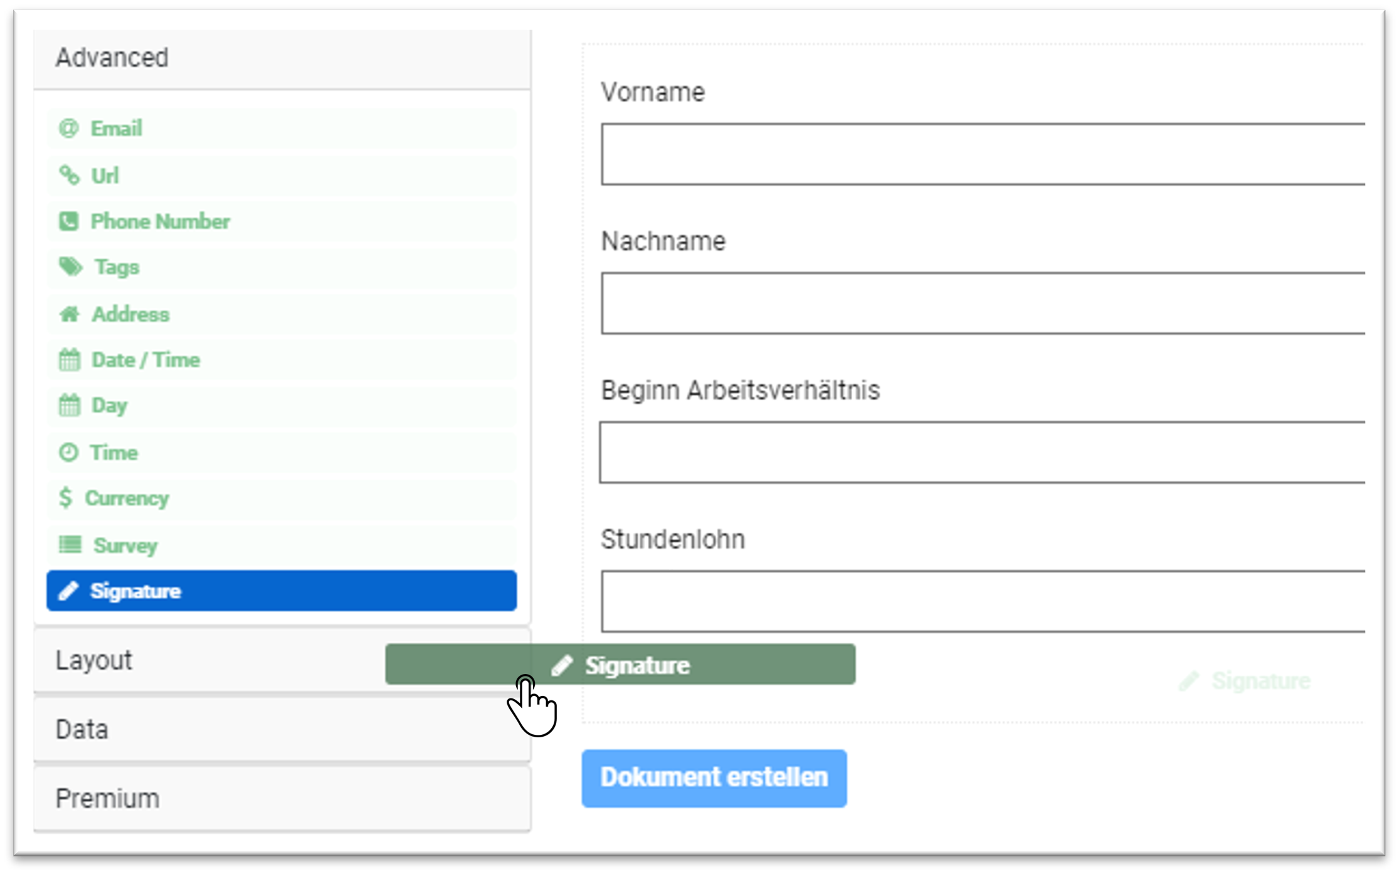Select the Address house icon component
The image size is (1399, 874).
282,313
